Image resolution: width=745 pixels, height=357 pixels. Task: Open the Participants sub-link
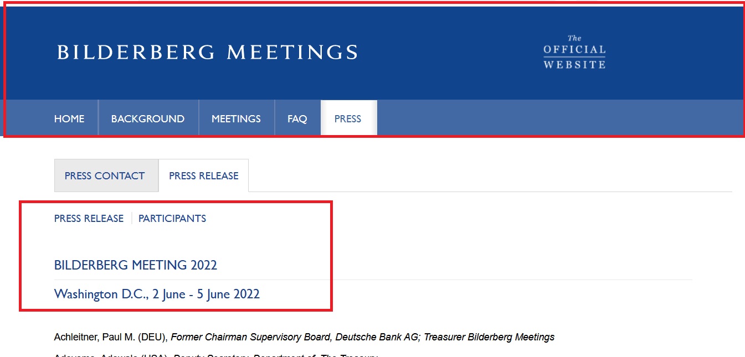click(x=172, y=219)
